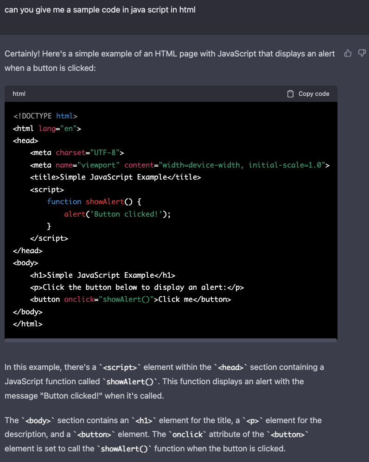Give the response a thumbs up
The width and height of the screenshot is (369, 462).
pos(348,53)
